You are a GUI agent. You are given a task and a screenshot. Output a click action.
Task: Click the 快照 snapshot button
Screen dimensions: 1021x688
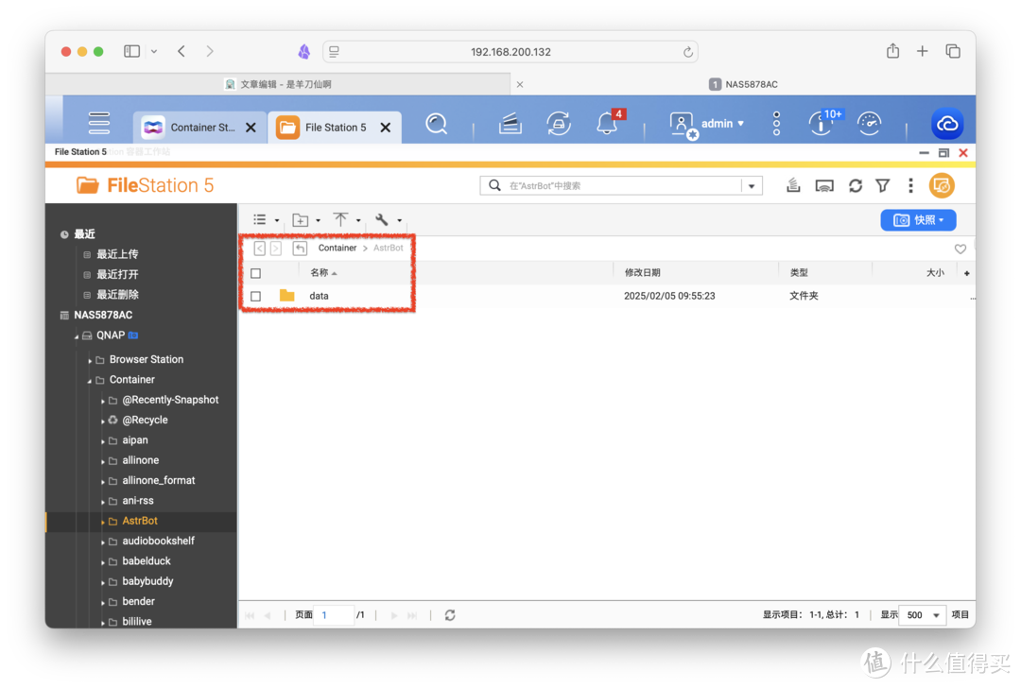tap(918, 219)
